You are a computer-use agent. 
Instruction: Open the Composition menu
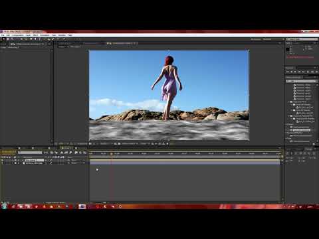pos(18,35)
